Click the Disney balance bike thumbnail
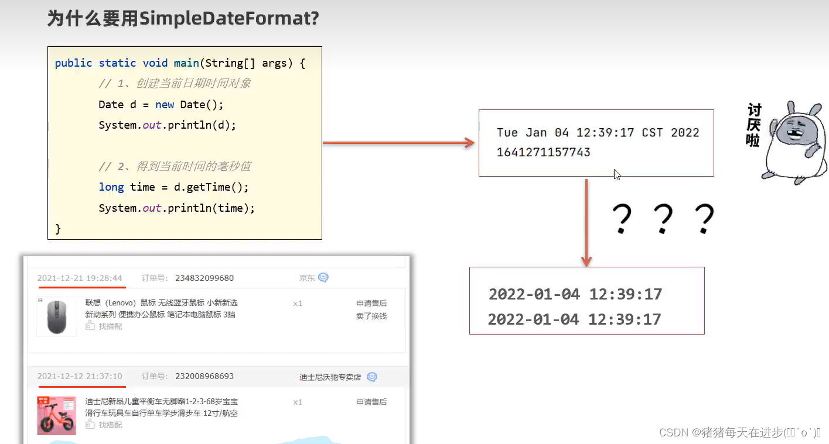The width and height of the screenshot is (829, 444). 56,416
